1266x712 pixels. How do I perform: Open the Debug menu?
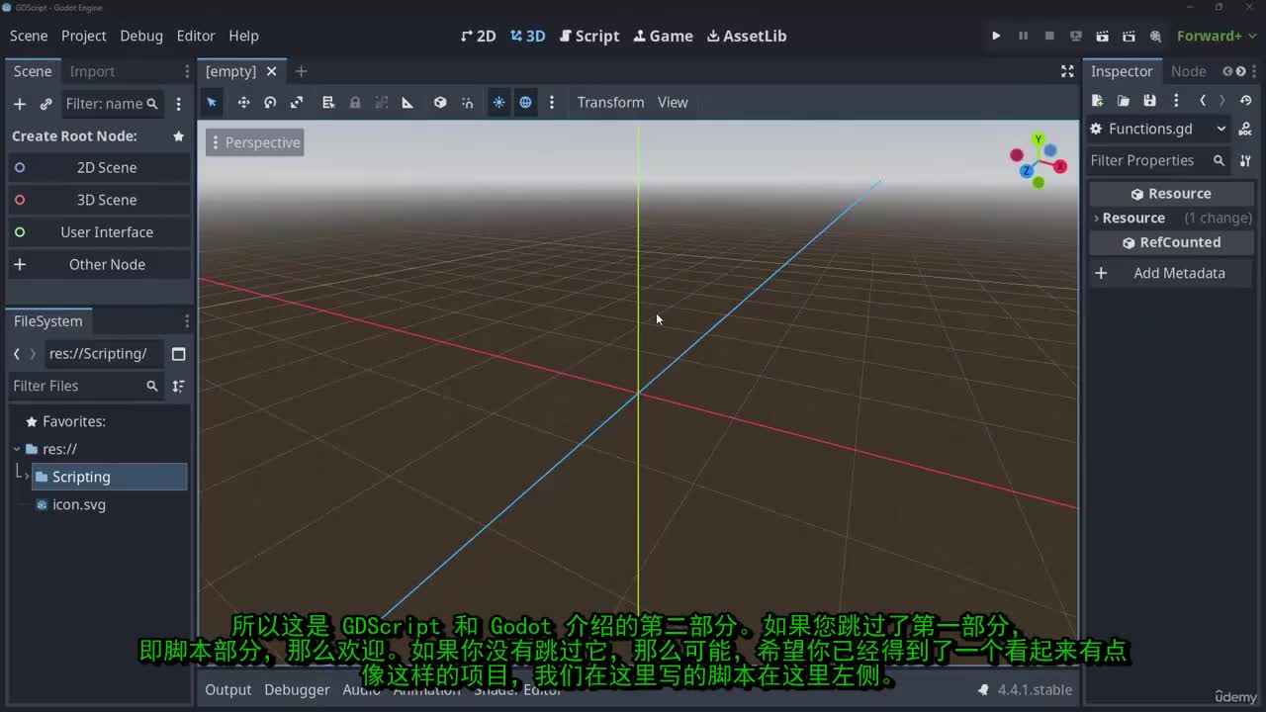pos(141,36)
